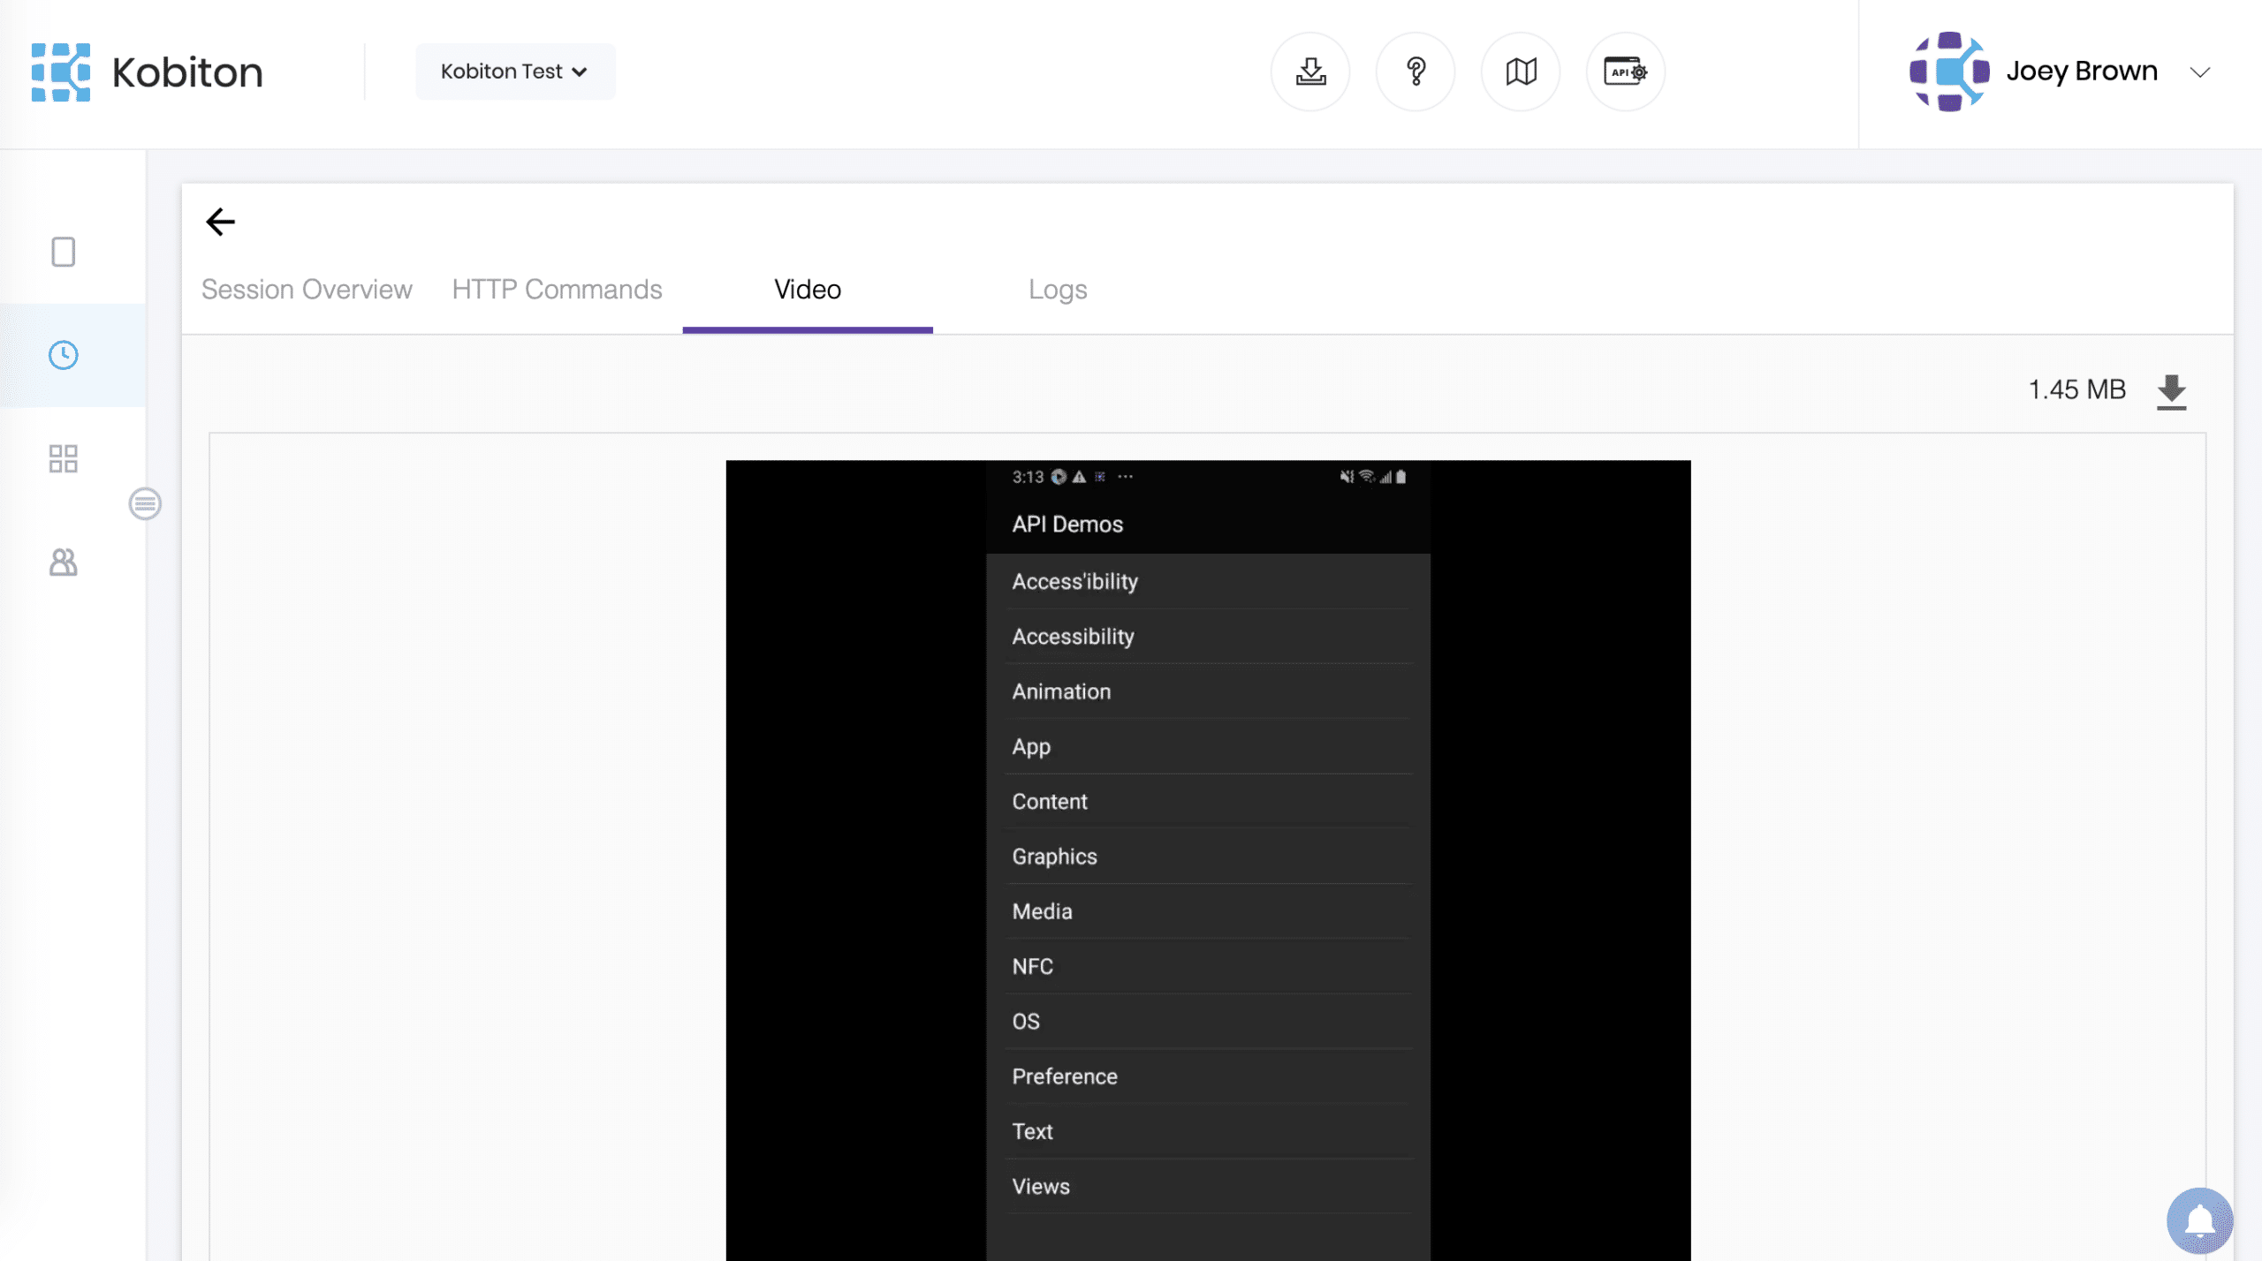
Task: Open the notification bell bubble
Action: pyautogui.click(x=2198, y=1220)
